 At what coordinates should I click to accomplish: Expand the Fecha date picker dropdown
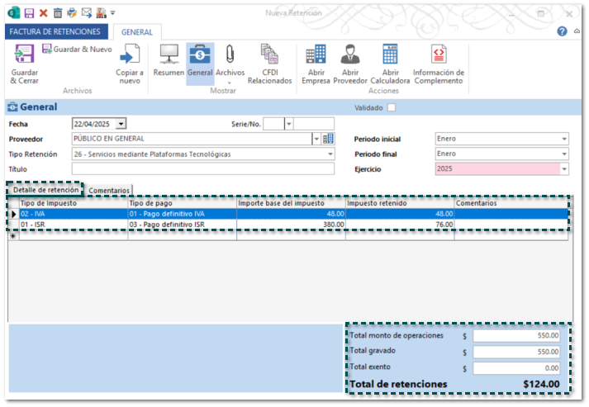[121, 124]
